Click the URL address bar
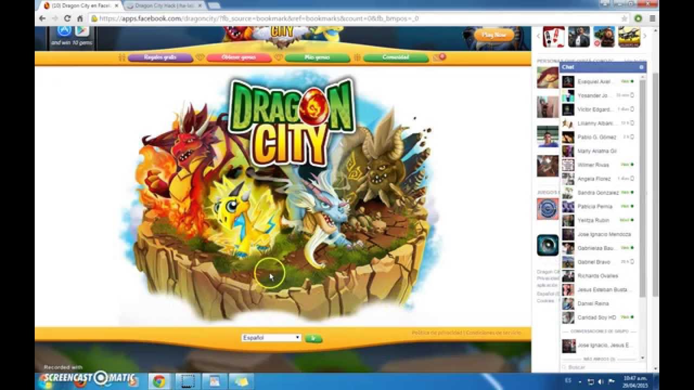This screenshot has height=390, width=694. pyautogui.click(x=358, y=18)
